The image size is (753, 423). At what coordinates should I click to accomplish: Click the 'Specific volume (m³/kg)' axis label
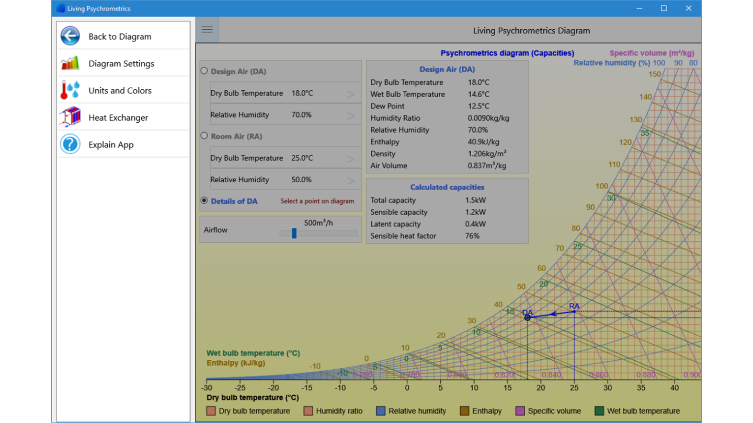coord(652,53)
